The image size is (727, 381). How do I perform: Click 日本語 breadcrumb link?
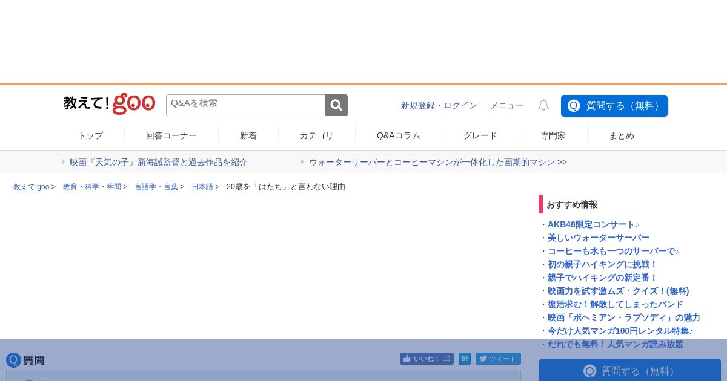(x=202, y=187)
